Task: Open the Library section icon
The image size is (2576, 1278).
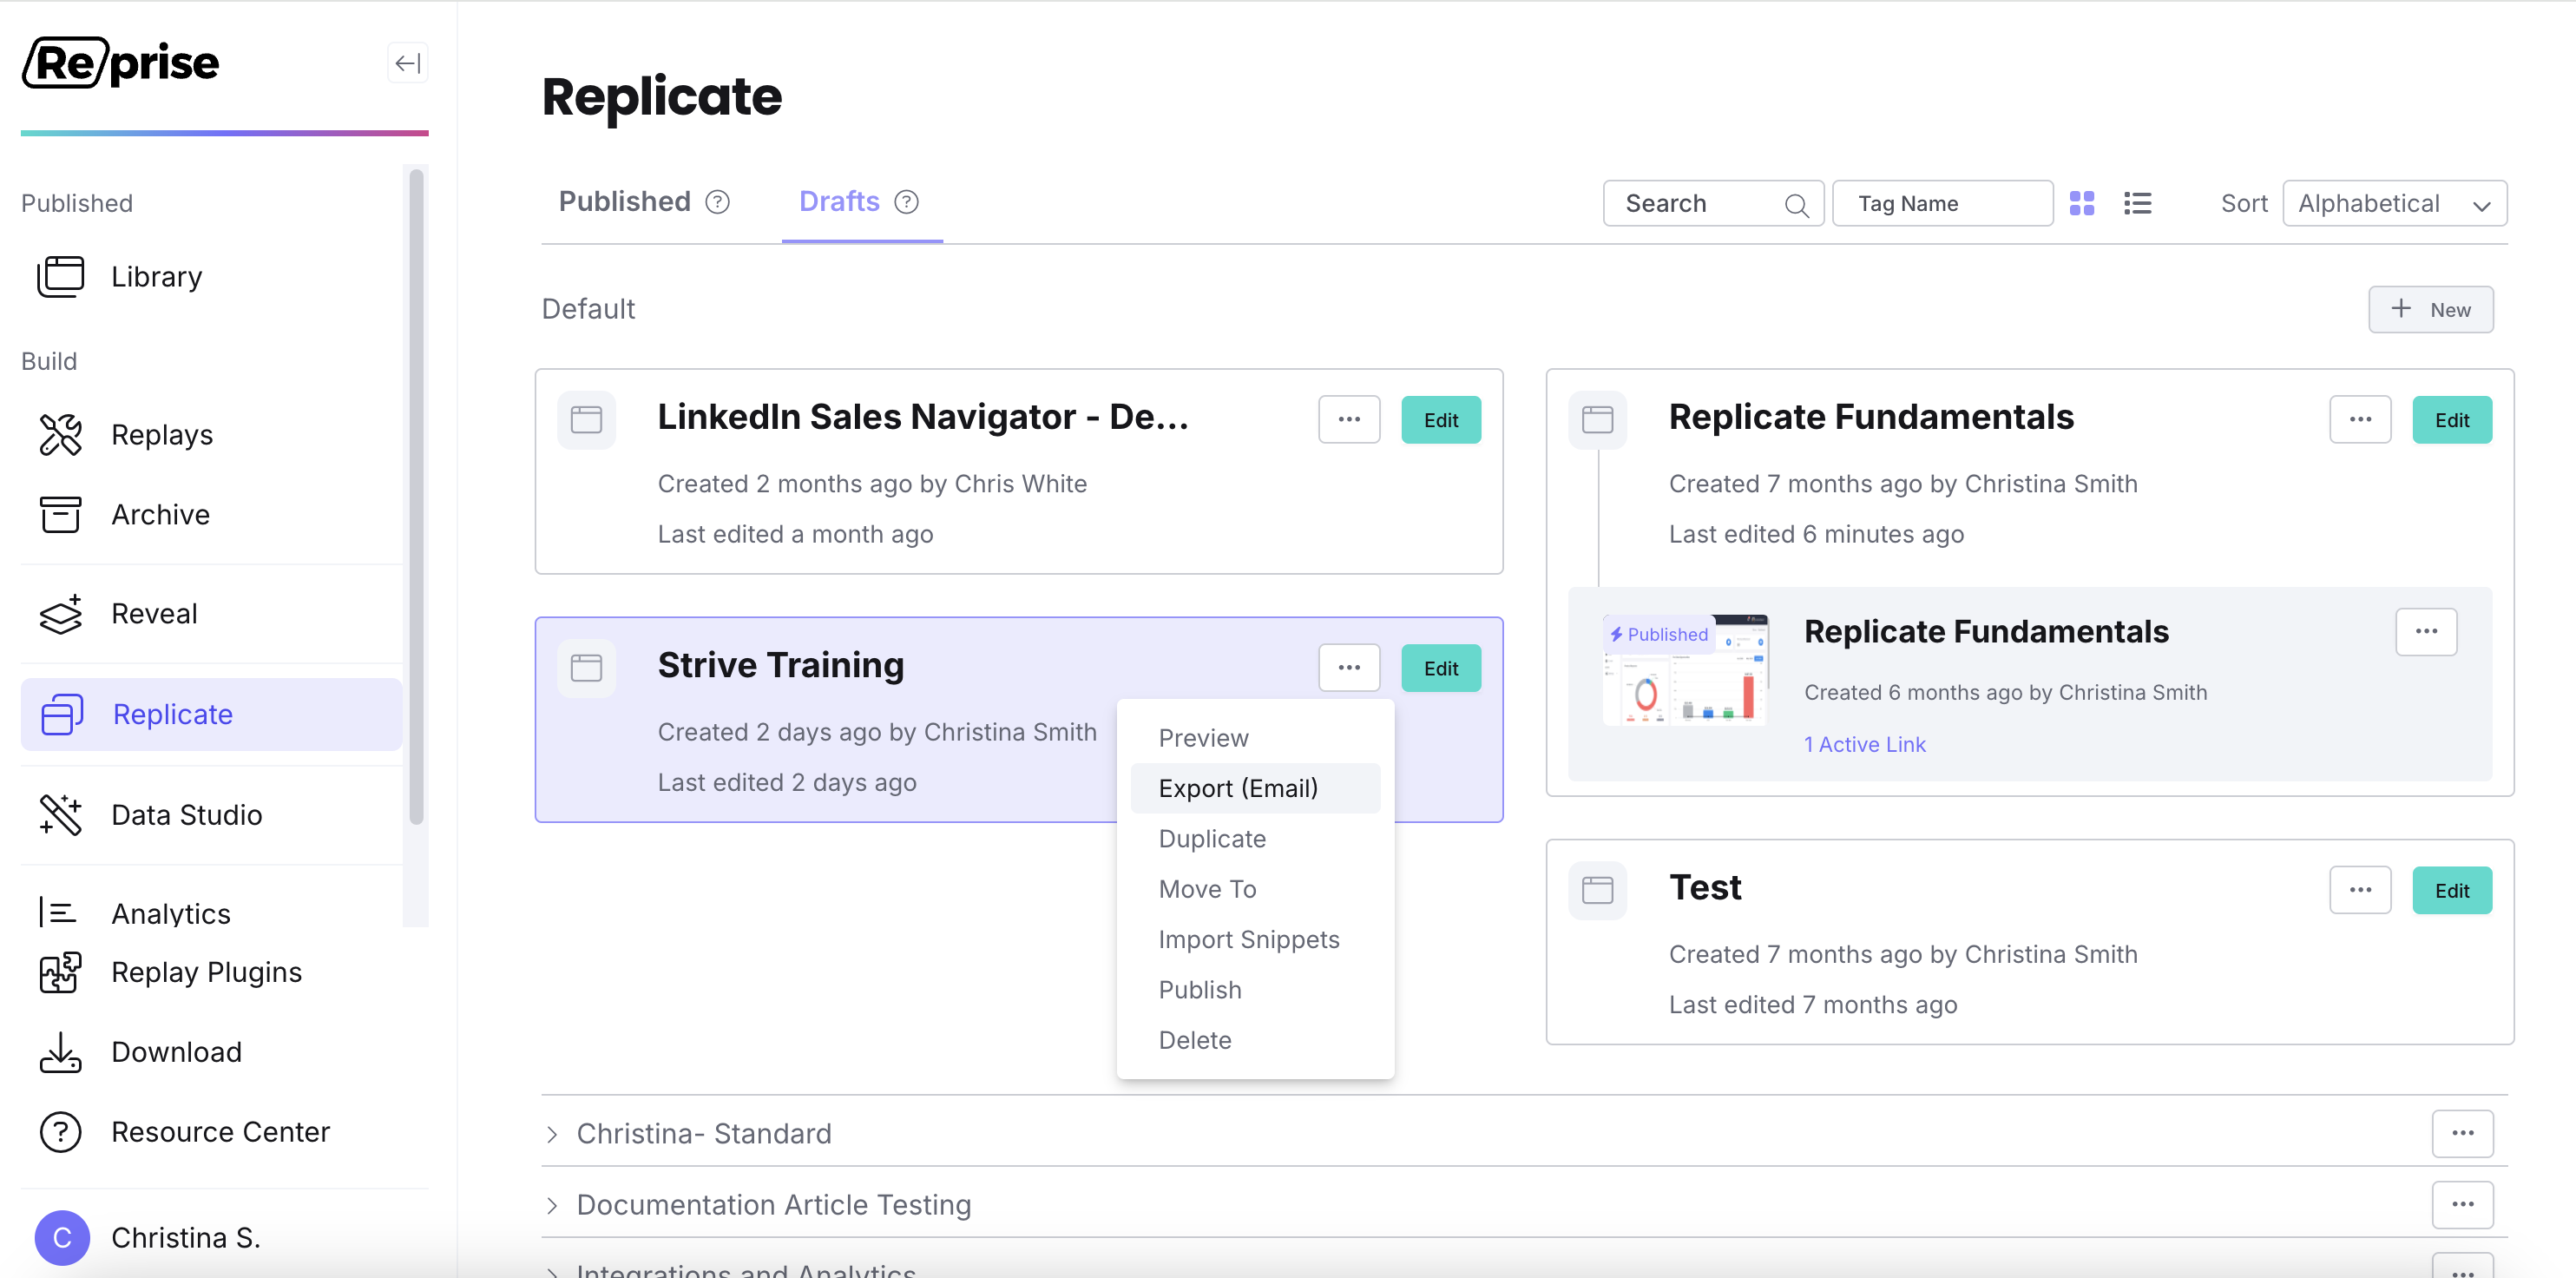Action: coord(60,277)
